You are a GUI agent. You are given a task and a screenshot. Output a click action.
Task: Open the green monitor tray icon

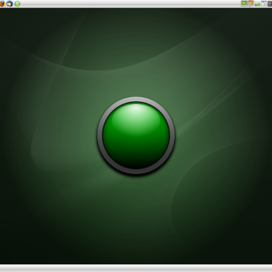(x=244, y=3)
